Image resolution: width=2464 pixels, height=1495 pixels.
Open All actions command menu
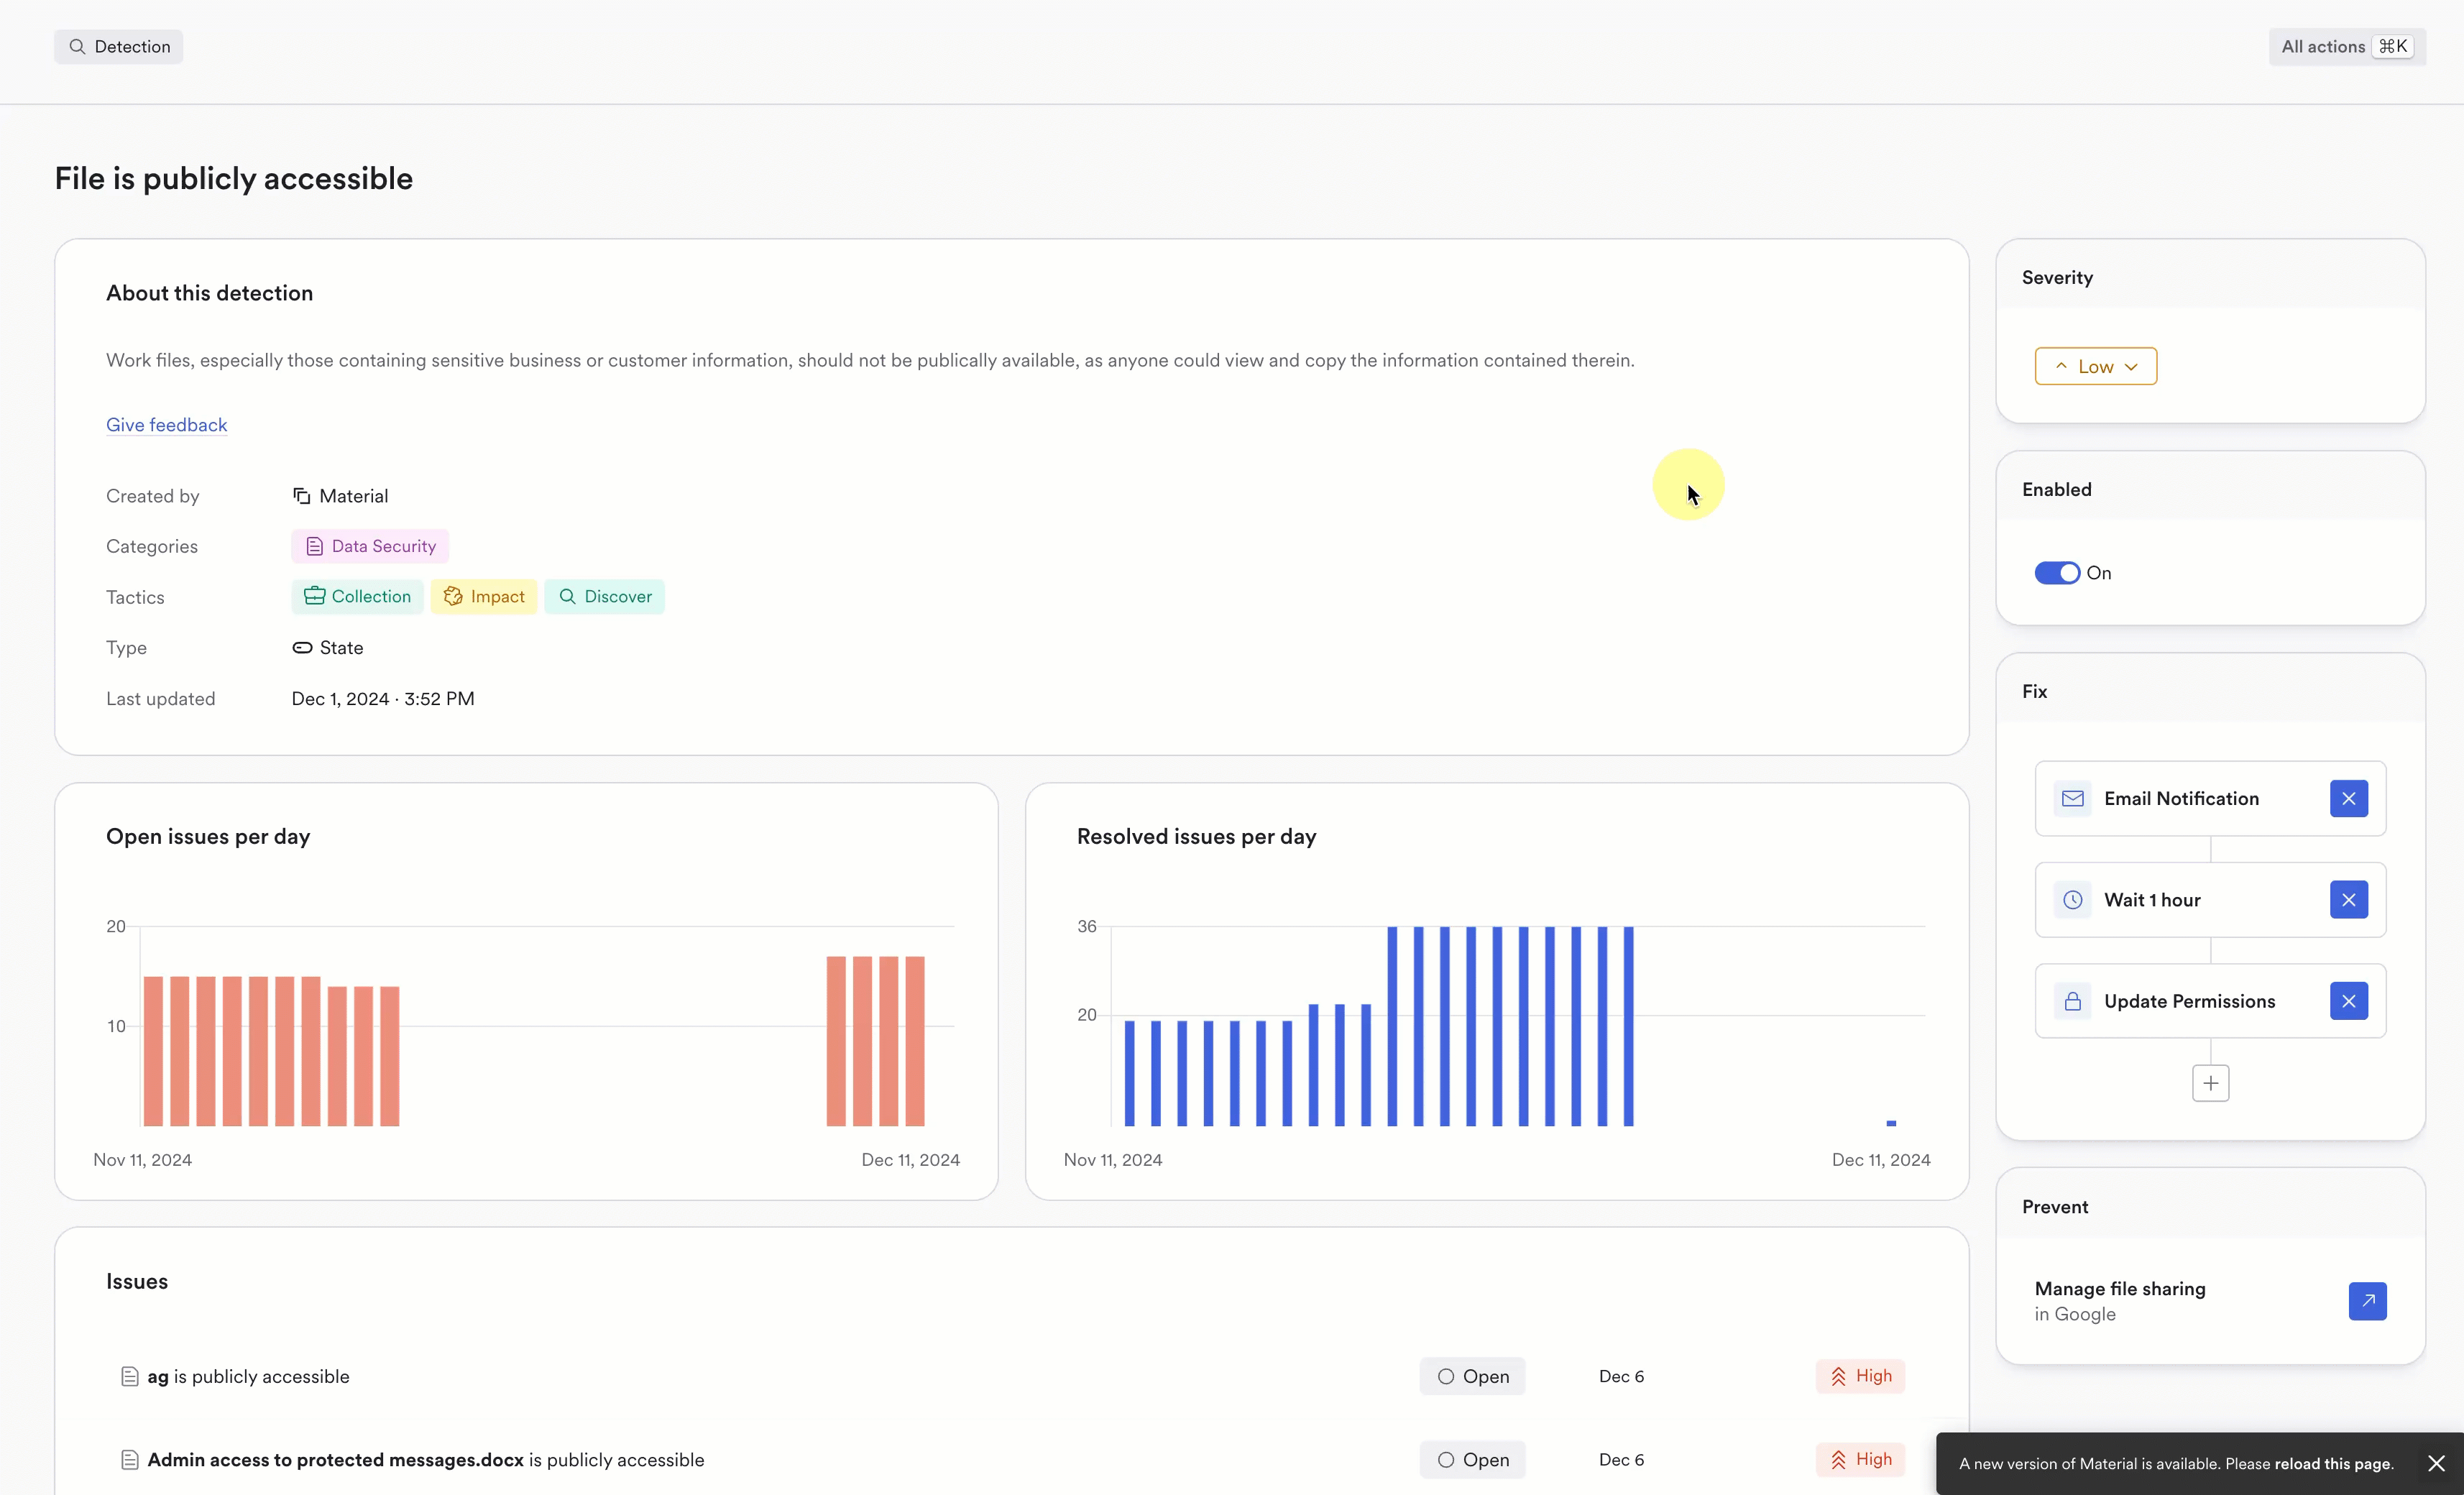(x=2346, y=46)
